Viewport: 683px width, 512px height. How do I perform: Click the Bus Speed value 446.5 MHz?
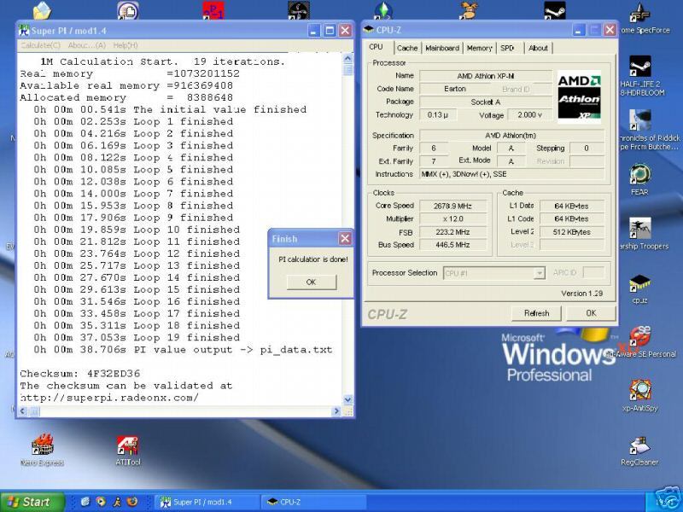pyautogui.click(x=452, y=245)
